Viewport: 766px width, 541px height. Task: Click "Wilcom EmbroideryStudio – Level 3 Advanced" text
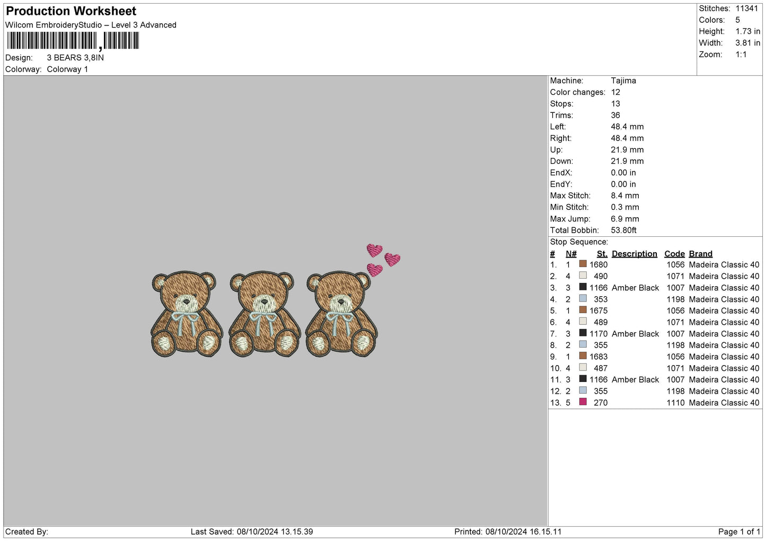coord(91,25)
